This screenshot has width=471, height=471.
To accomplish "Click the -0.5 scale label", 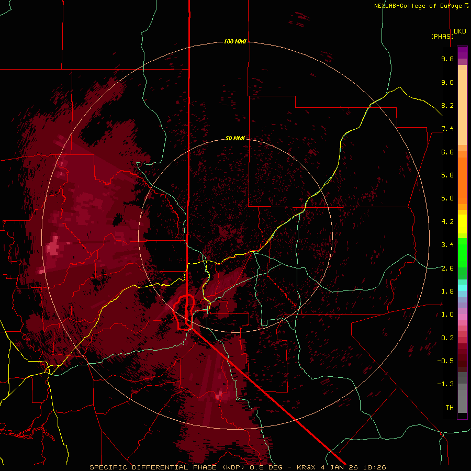I will click(x=445, y=361).
